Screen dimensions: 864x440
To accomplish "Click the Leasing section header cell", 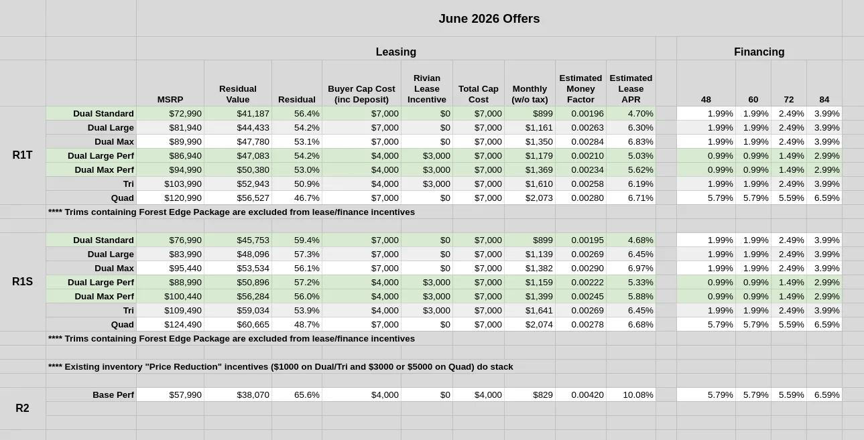I will tap(395, 52).
